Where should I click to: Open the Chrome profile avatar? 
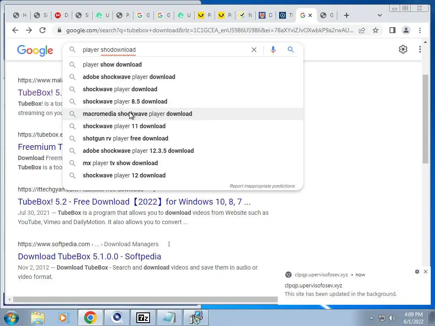point(406,30)
